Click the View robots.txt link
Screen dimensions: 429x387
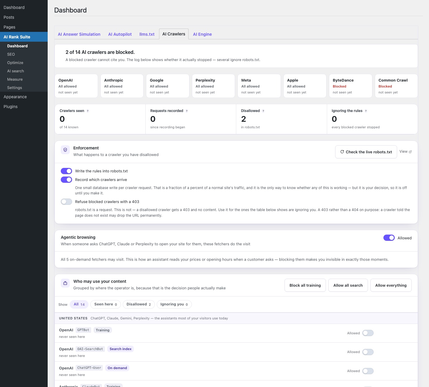(x=405, y=152)
